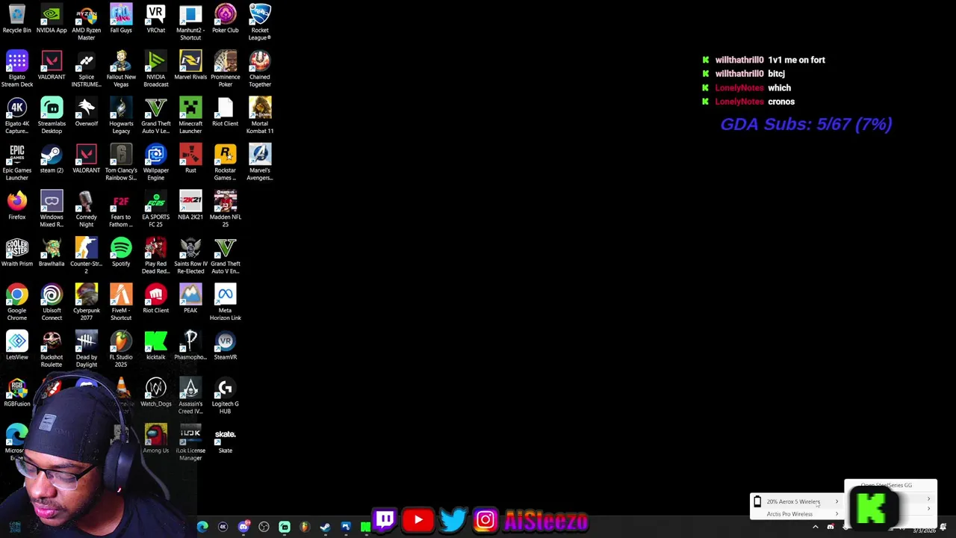The image size is (956, 538).
Task: Launch Grand Theft Auto V Legacy icon
Action: tap(155, 116)
